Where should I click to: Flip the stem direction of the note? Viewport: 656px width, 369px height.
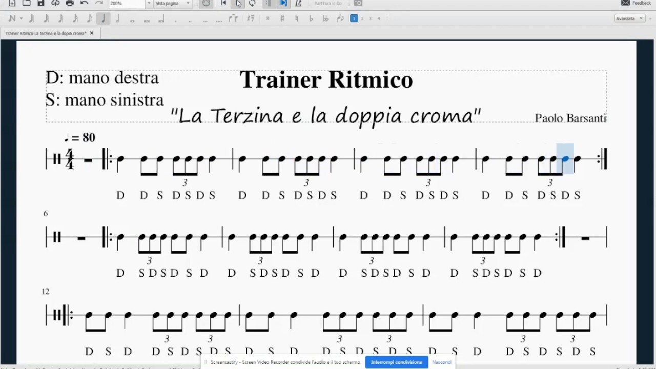pyautogui.click(x=340, y=18)
